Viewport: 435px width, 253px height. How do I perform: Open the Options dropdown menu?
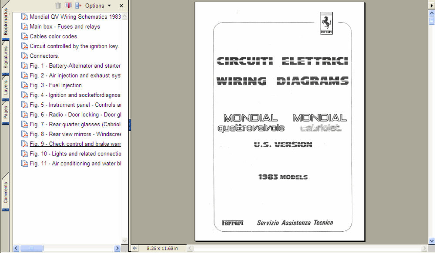coord(98,6)
